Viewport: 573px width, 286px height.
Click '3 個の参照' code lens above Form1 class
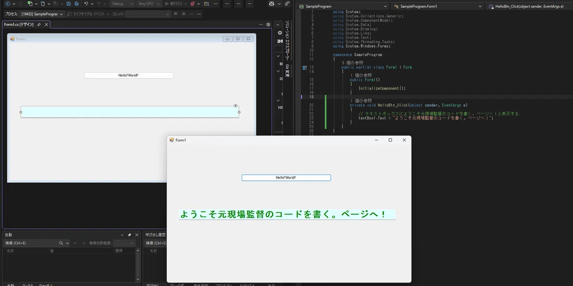tap(352, 63)
